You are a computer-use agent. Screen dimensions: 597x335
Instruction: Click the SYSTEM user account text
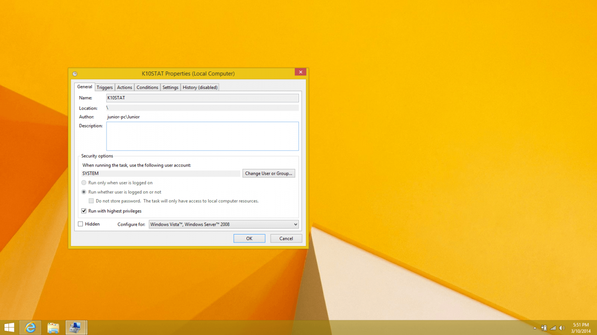[90, 173]
